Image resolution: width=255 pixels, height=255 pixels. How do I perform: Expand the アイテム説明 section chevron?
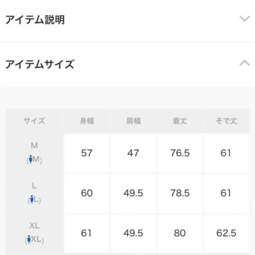245,19
